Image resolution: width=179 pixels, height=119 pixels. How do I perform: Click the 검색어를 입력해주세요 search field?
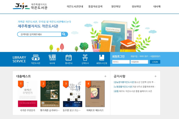click(39, 34)
